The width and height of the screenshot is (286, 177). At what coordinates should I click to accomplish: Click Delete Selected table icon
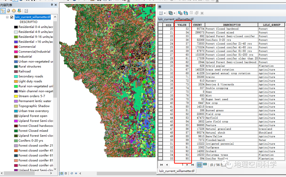tap(202, 13)
